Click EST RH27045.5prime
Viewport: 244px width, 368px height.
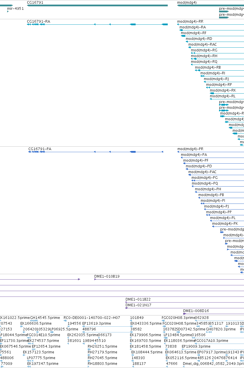[102, 358]
